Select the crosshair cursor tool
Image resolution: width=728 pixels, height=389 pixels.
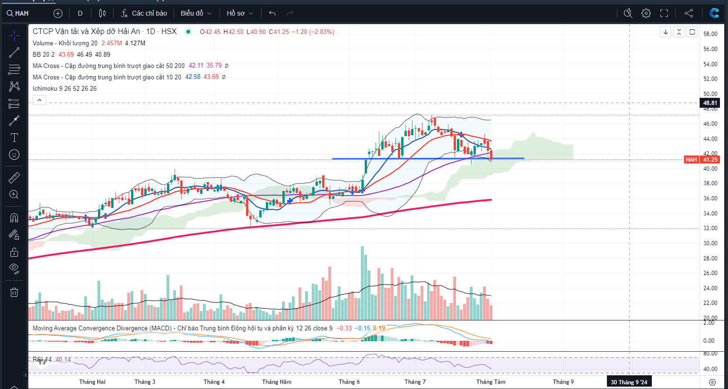(14, 35)
